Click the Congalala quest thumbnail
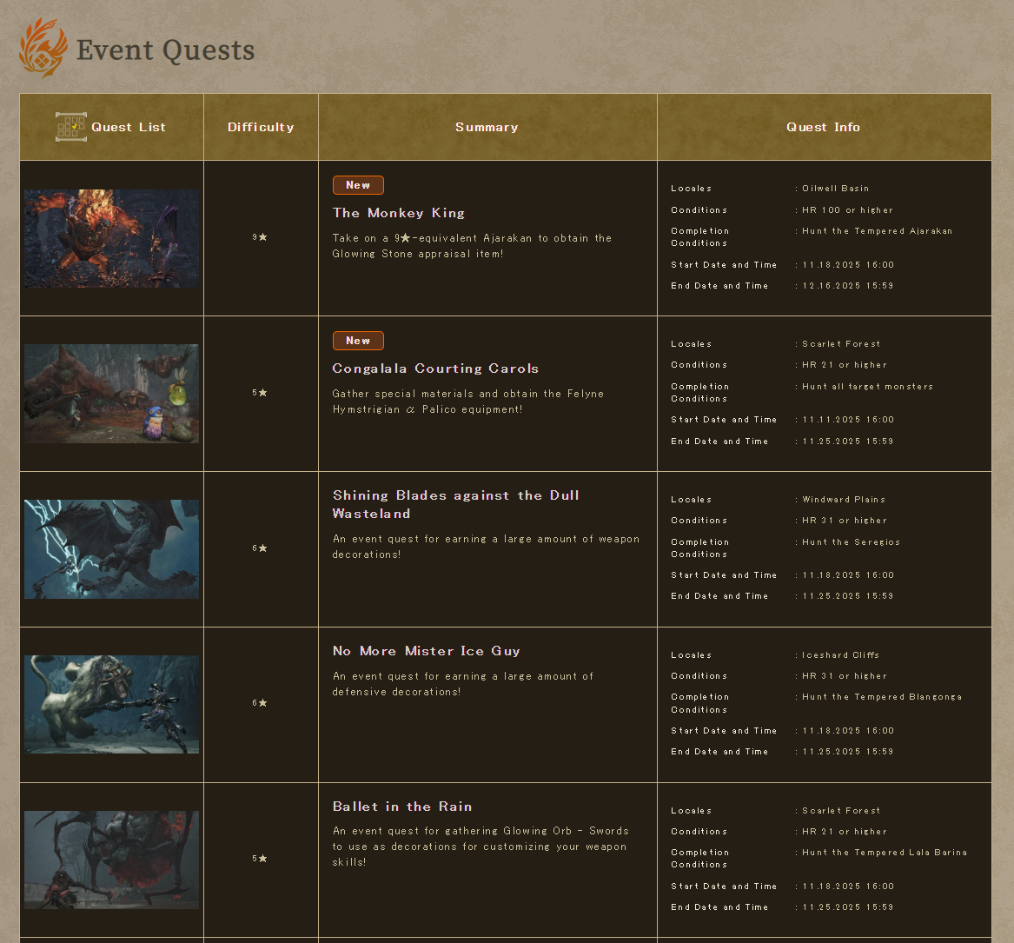Screen dimensions: 1014x943 [111, 394]
